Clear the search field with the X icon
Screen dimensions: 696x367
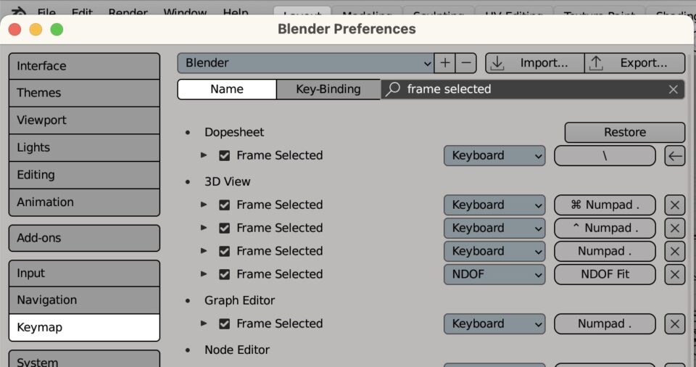674,89
